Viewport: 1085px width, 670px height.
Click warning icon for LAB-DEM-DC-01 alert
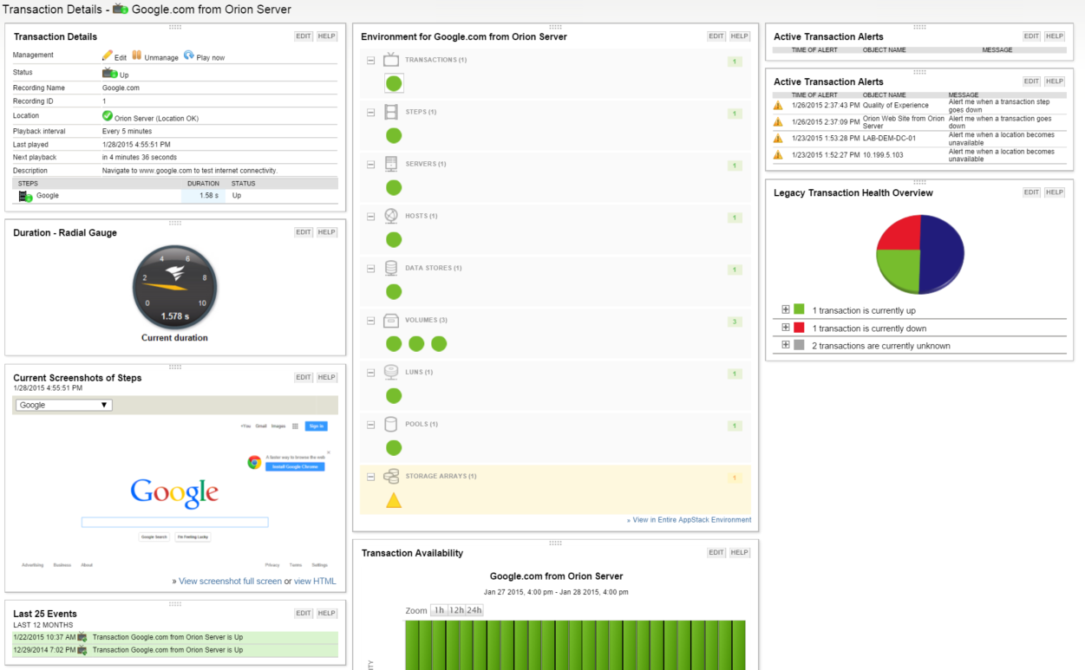778,138
